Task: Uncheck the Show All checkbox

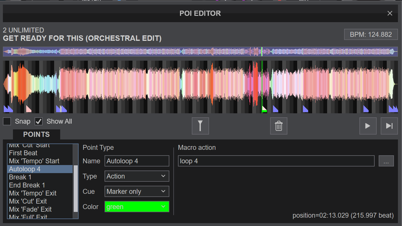Action: 39,121
